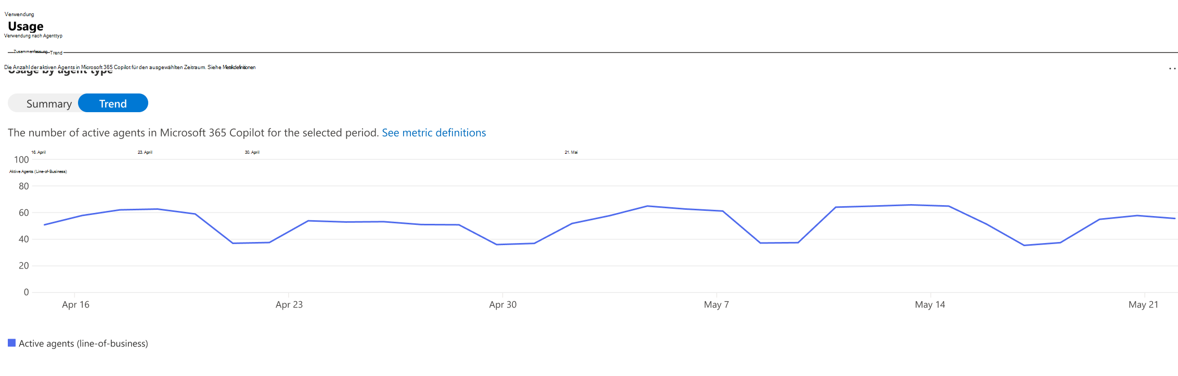The image size is (1178, 376).
Task: Click the Usage page heading
Action: (25, 26)
